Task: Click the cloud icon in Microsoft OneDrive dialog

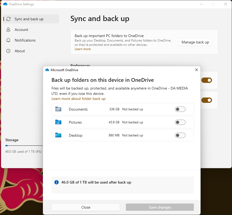Action: point(47,70)
